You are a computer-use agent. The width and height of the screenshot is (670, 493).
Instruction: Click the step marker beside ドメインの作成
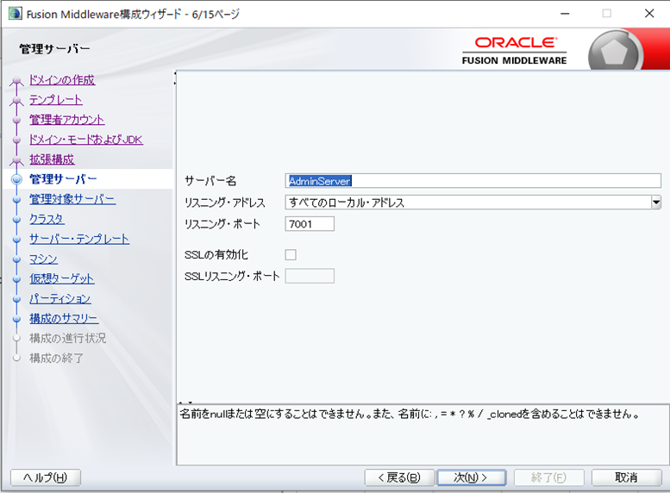tap(16, 82)
